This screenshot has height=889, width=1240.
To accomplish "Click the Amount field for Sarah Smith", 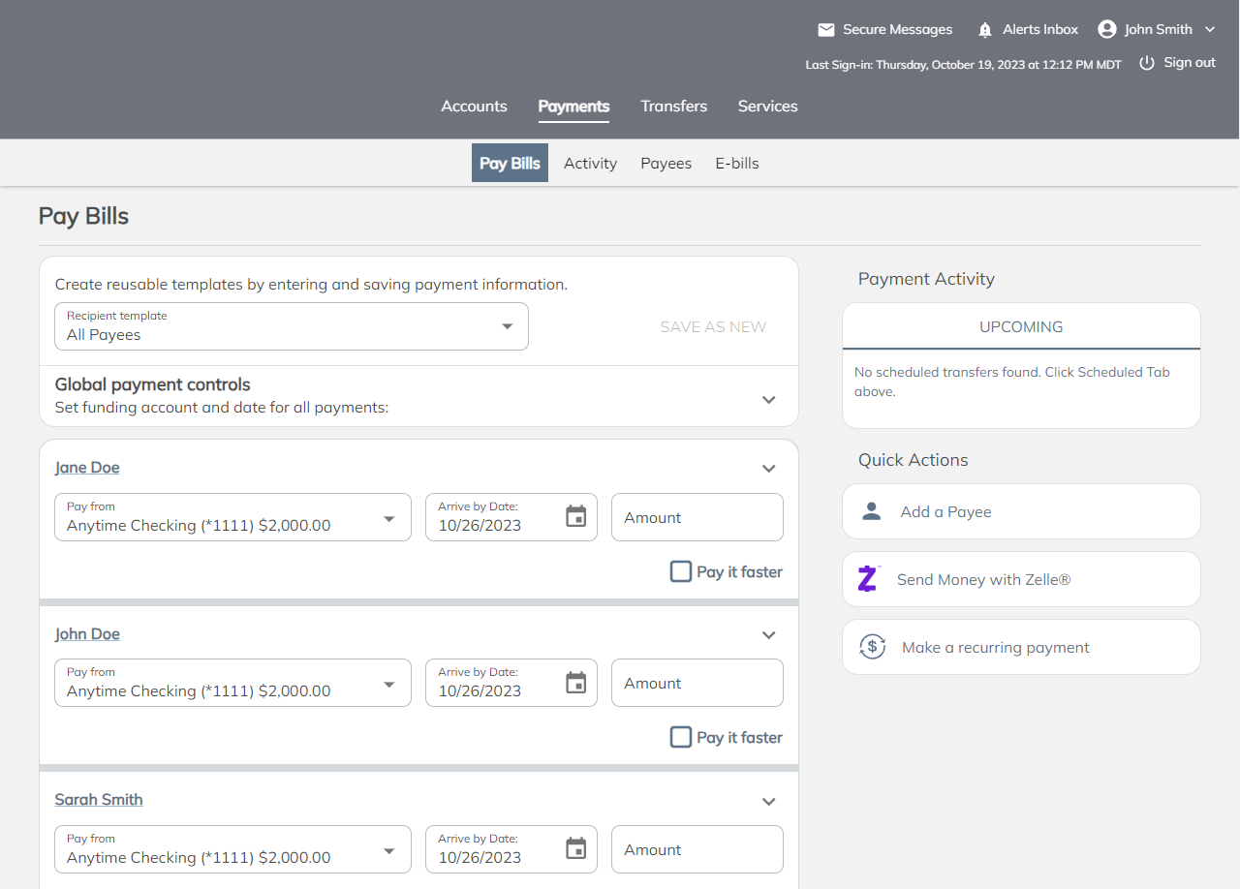I will point(697,849).
